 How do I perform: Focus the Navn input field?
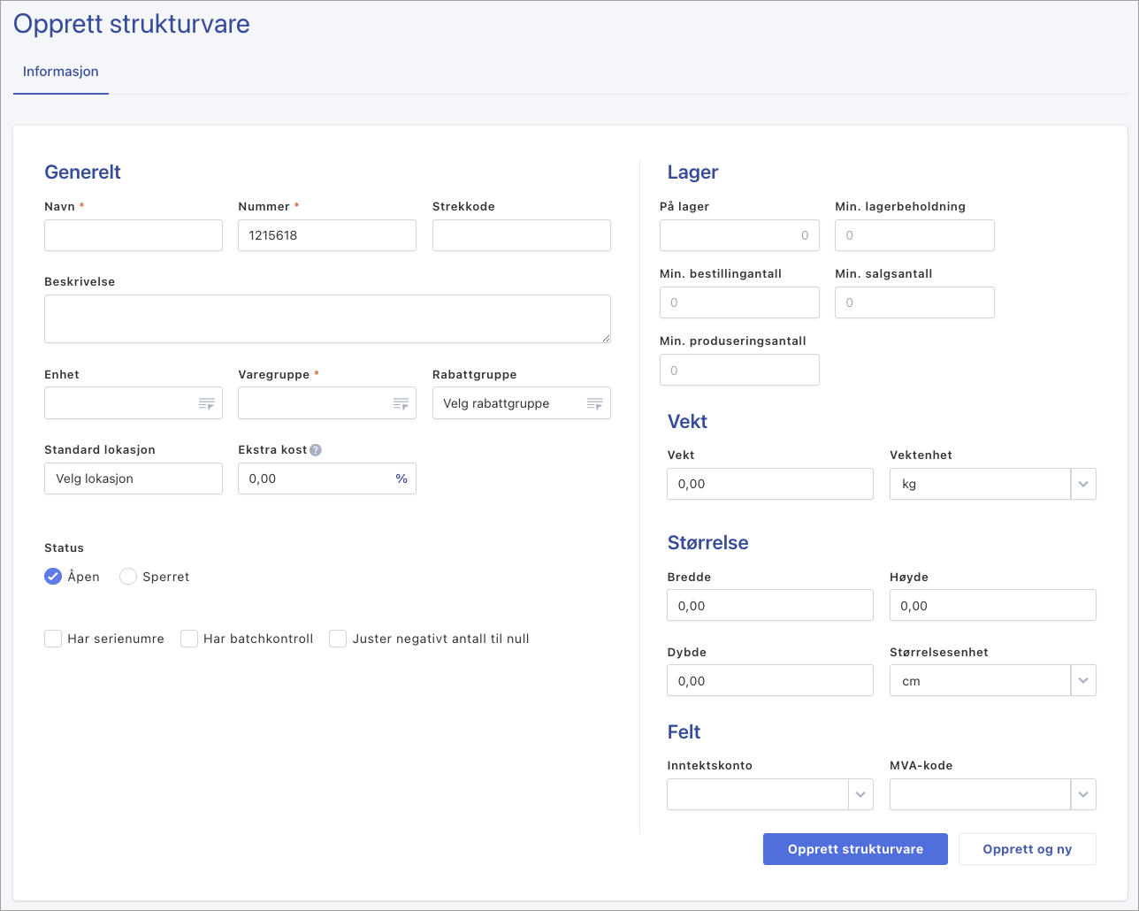[x=134, y=235]
